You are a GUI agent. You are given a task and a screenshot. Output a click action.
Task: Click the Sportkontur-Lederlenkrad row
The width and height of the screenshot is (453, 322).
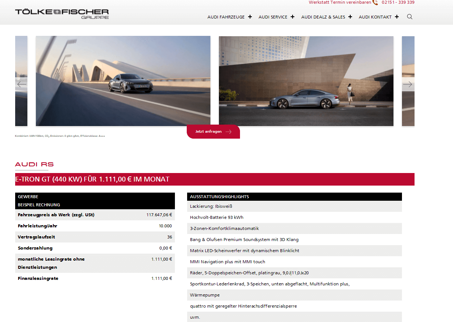coord(294,284)
